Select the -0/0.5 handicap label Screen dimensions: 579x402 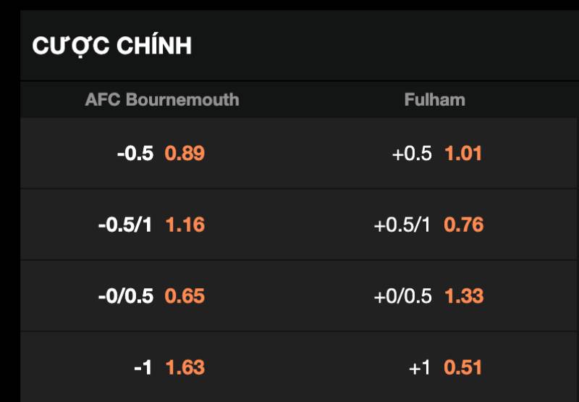[x=125, y=296]
